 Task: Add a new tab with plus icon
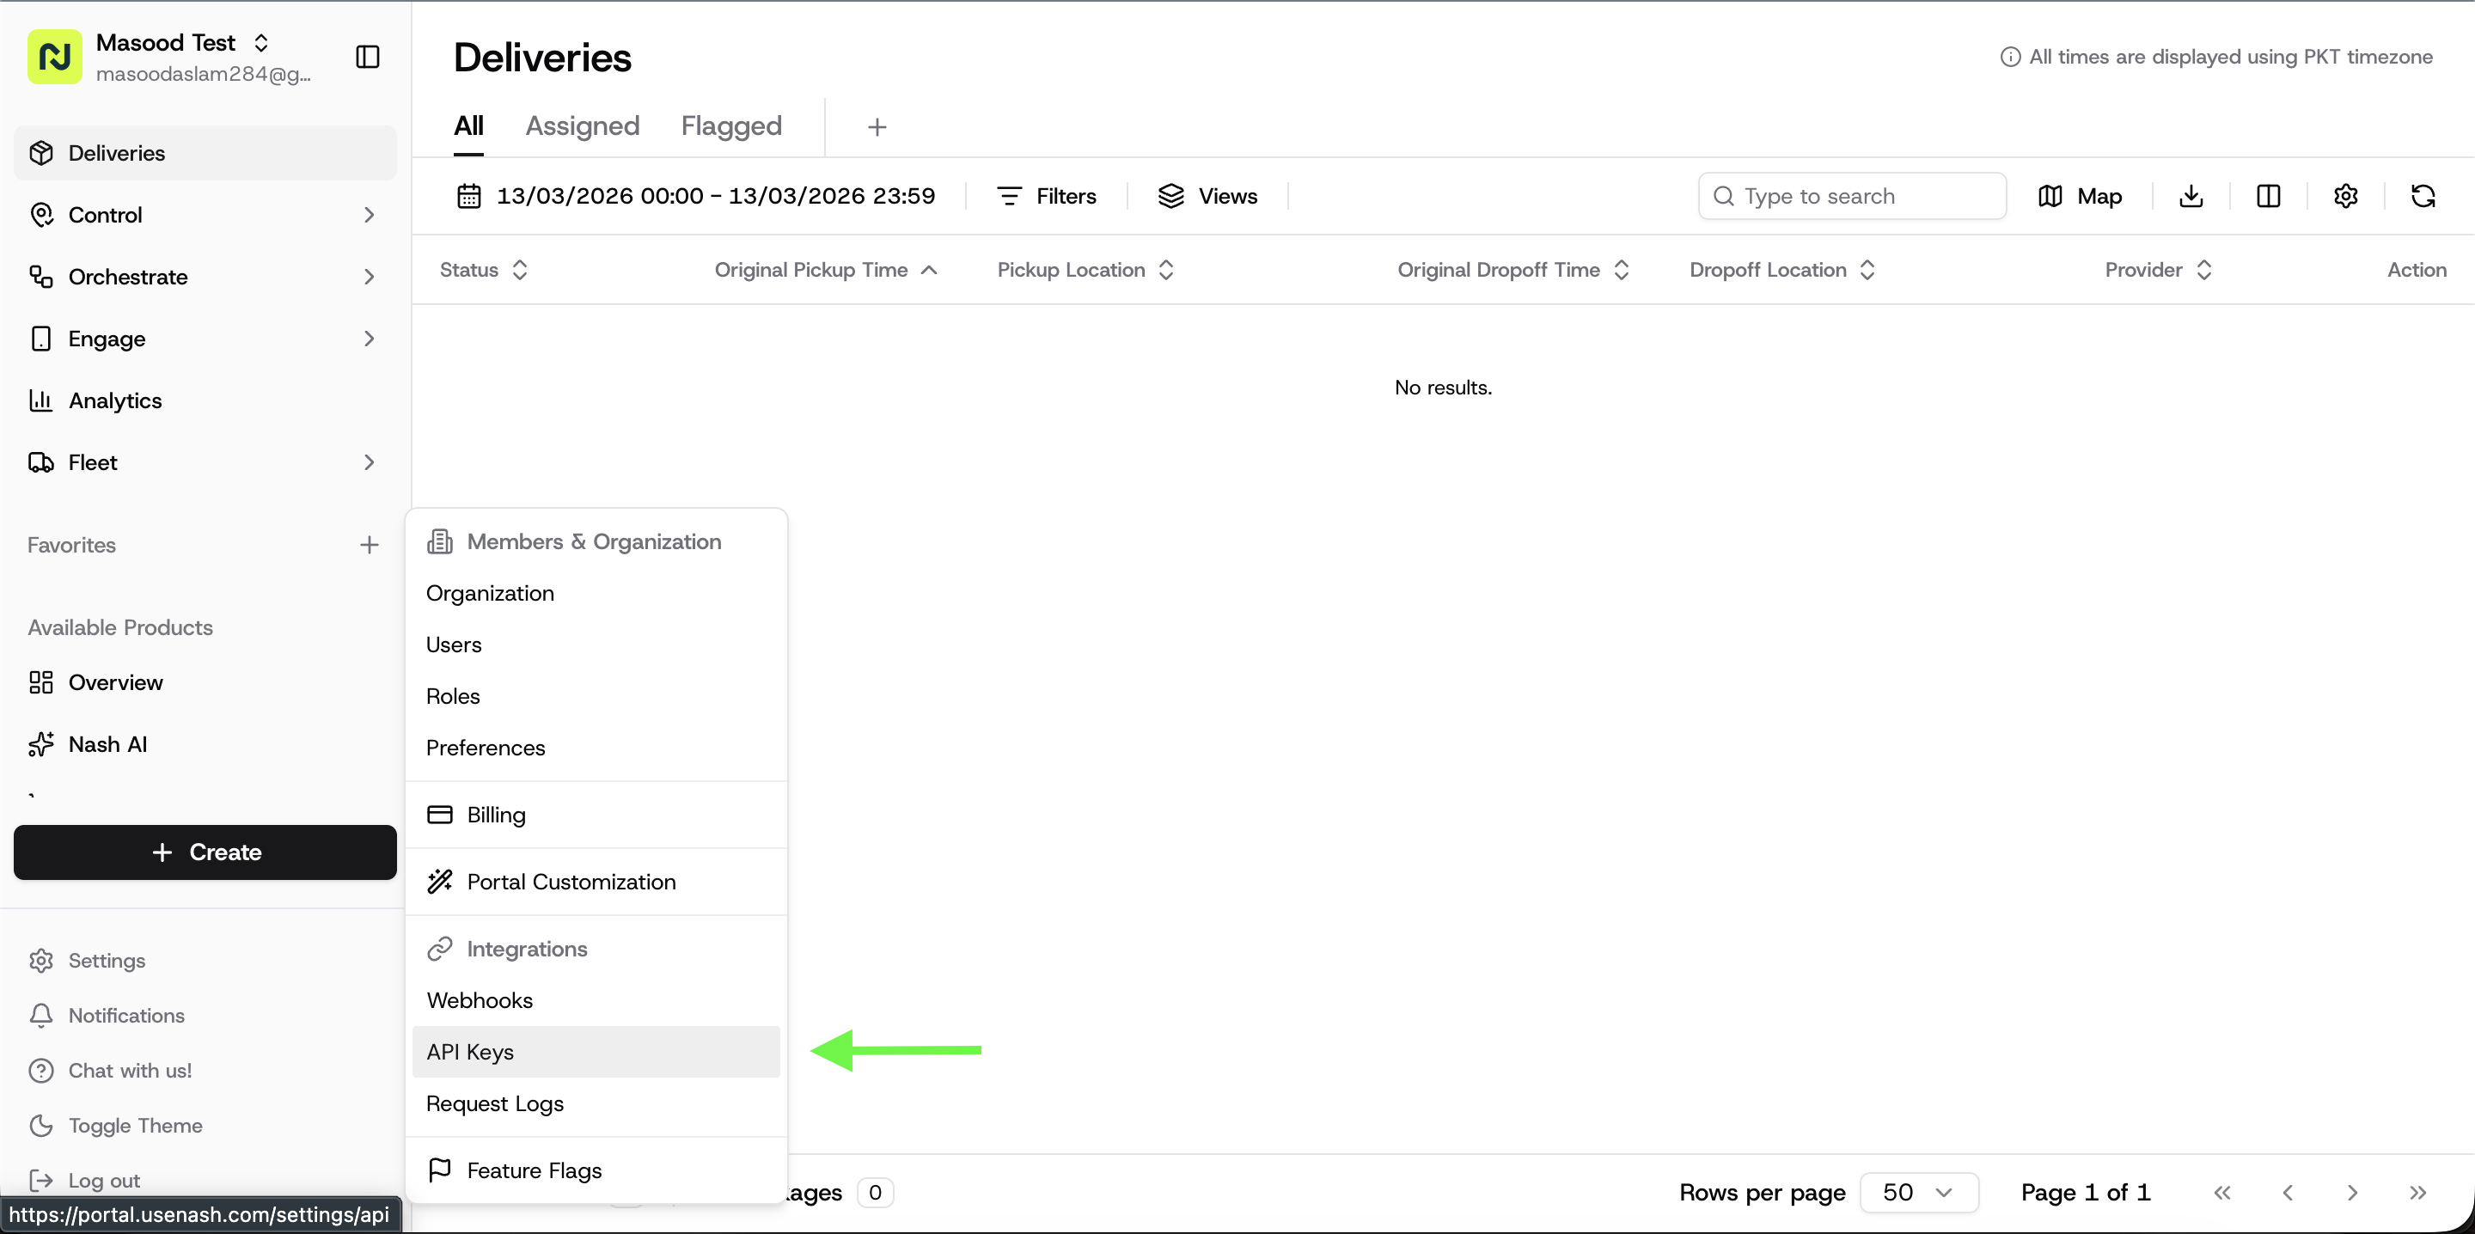[x=877, y=127]
